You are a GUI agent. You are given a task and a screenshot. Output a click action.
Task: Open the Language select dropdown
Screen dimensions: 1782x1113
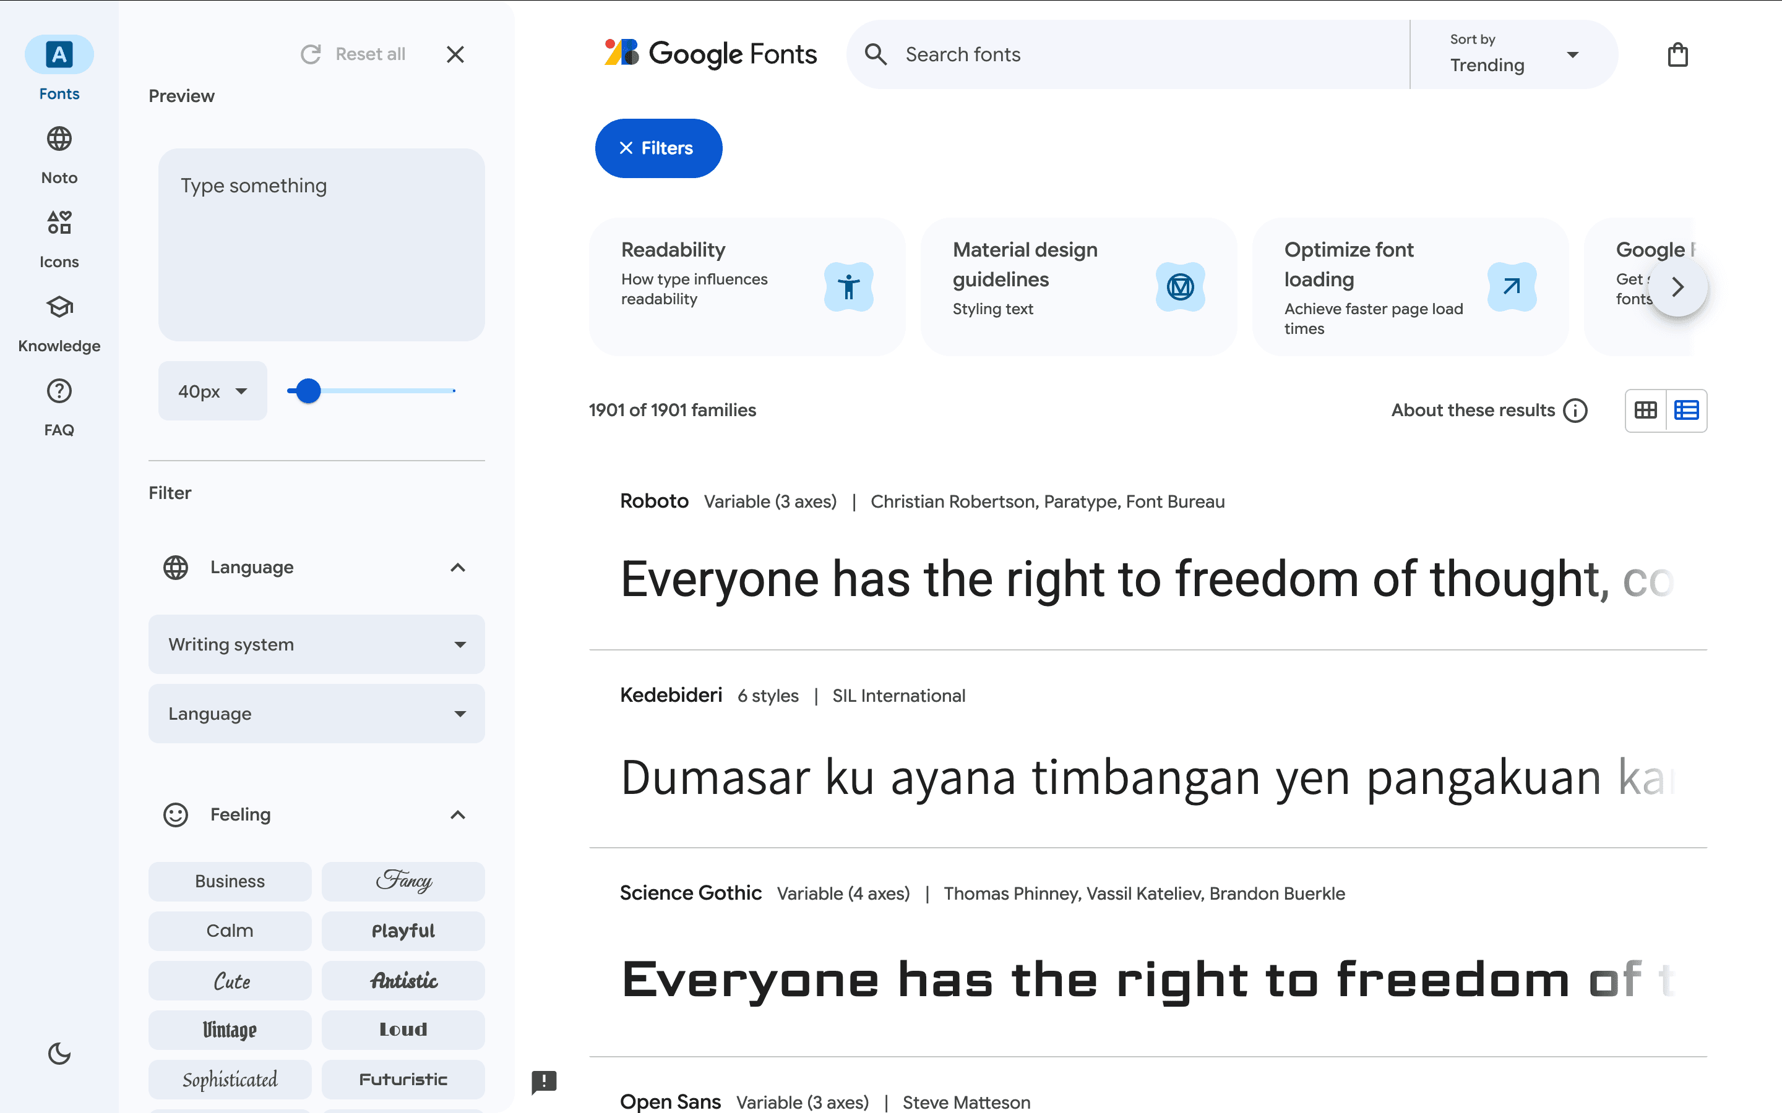tap(317, 714)
